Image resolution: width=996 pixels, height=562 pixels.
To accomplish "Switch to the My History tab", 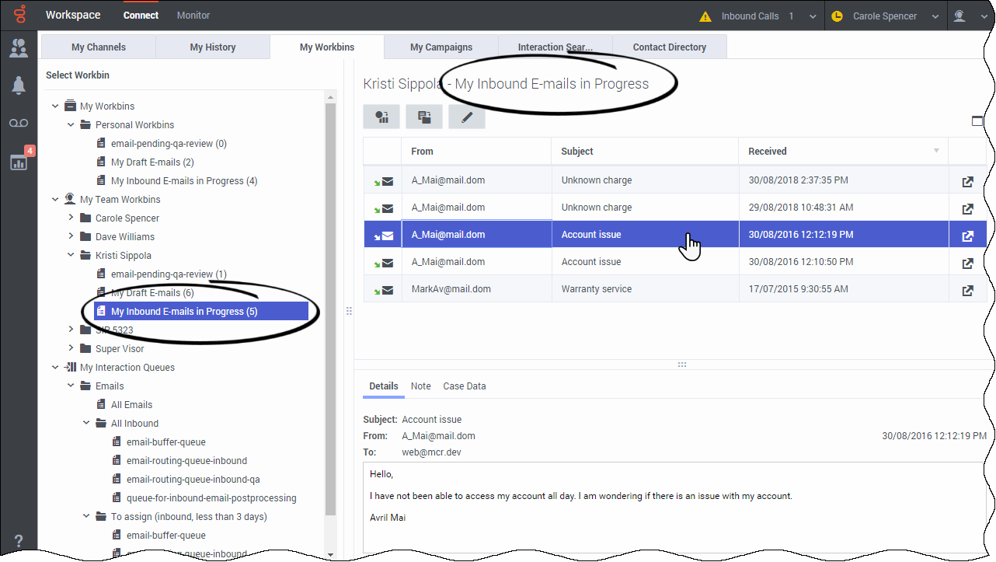I will coord(213,47).
